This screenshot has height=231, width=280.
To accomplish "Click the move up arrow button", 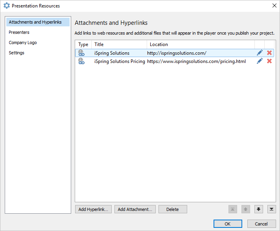I will (x=245, y=209).
